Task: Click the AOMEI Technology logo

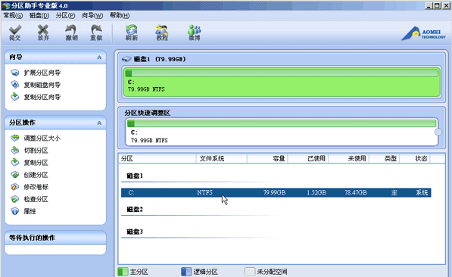Action: tap(424, 33)
